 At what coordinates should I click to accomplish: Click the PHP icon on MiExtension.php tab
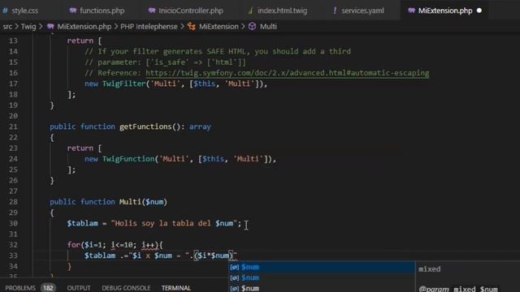pos(412,11)
